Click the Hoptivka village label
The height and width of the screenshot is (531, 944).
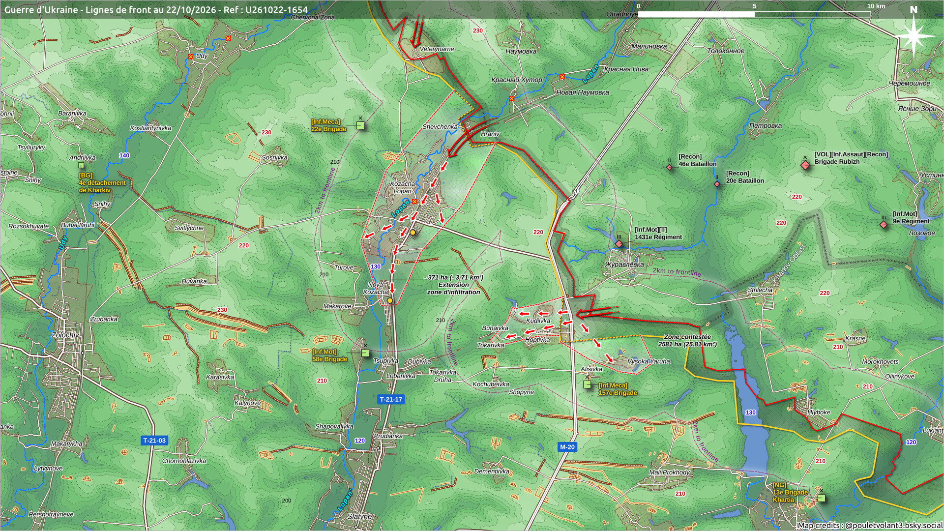[537, 340]
